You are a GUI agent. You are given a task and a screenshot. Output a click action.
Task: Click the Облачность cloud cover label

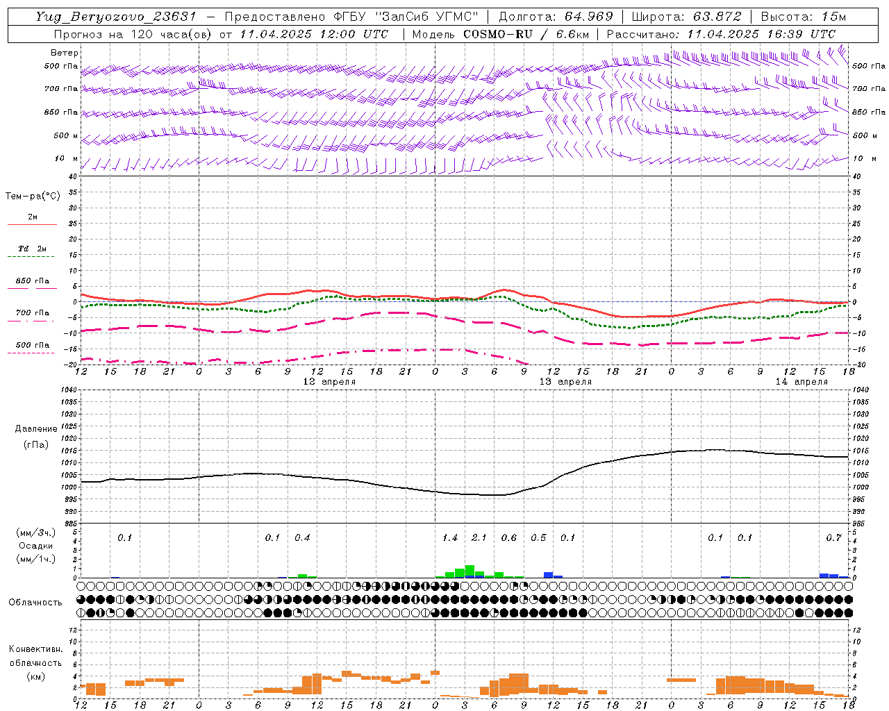(35, 603)
